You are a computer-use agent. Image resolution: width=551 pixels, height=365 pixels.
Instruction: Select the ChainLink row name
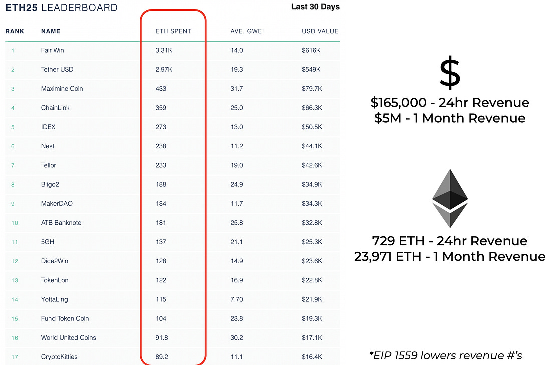[55, 108]
